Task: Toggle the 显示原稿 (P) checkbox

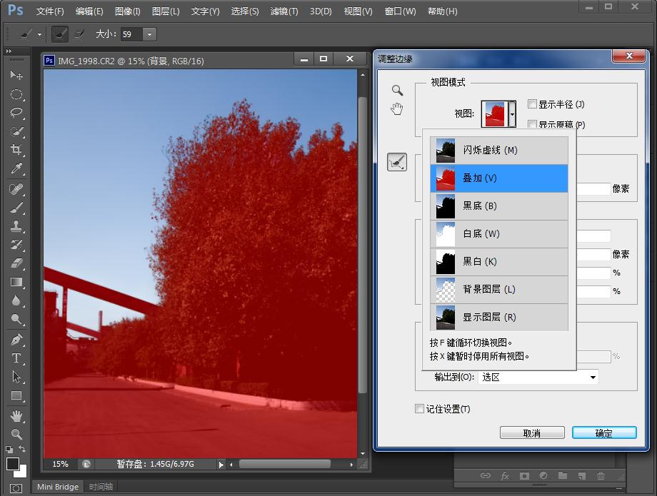Action: 532,124
